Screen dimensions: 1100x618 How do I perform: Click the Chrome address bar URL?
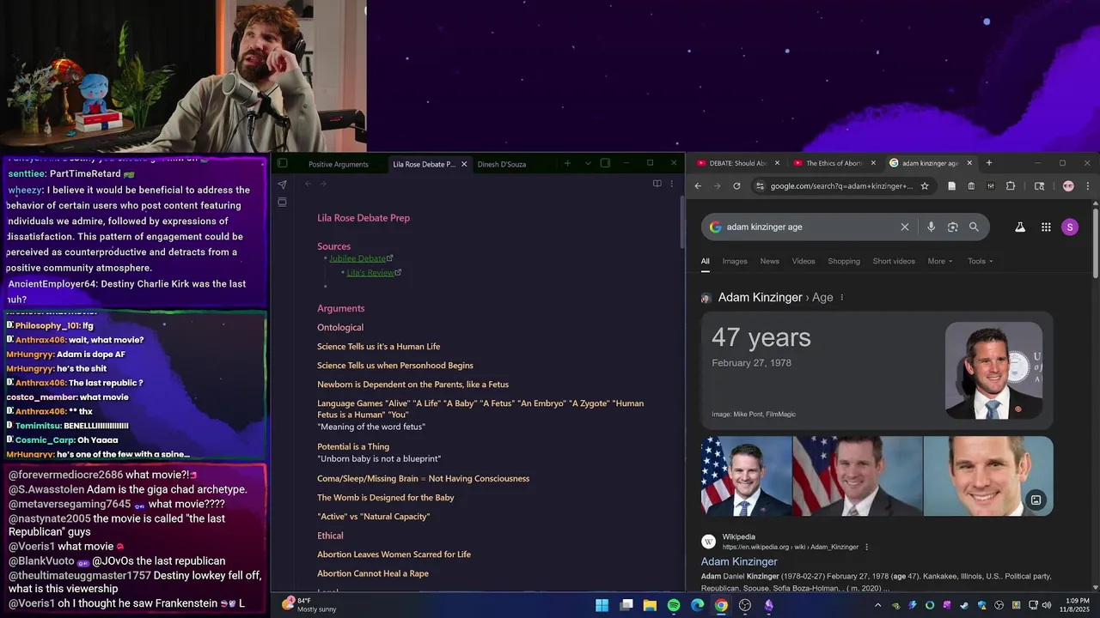pyautogui.click(x=841, y=186)
